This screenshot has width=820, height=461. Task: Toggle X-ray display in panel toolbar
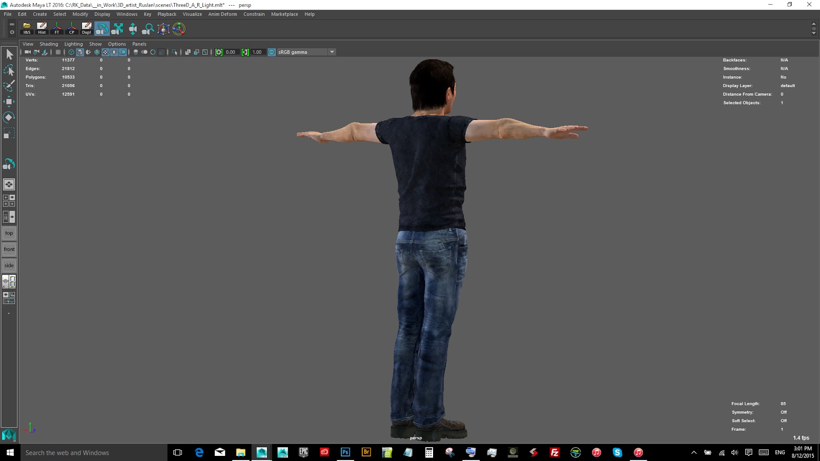point(188,52)
